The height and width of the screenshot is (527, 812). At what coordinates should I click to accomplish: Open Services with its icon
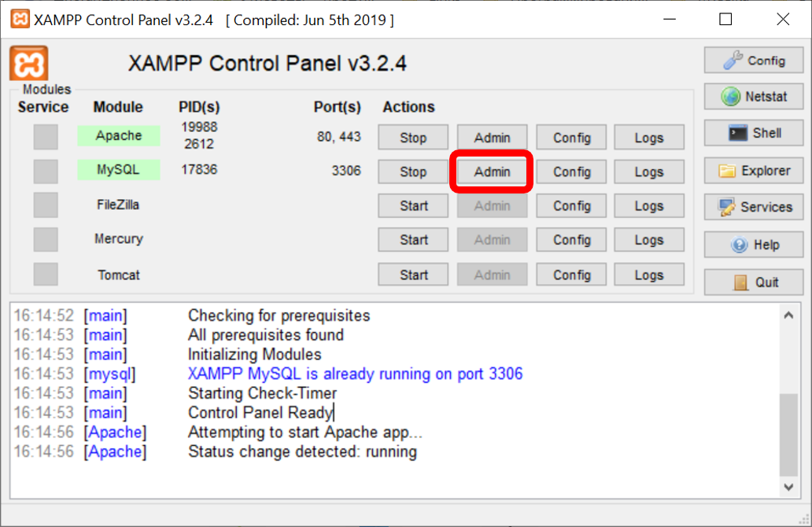(754, 207)
